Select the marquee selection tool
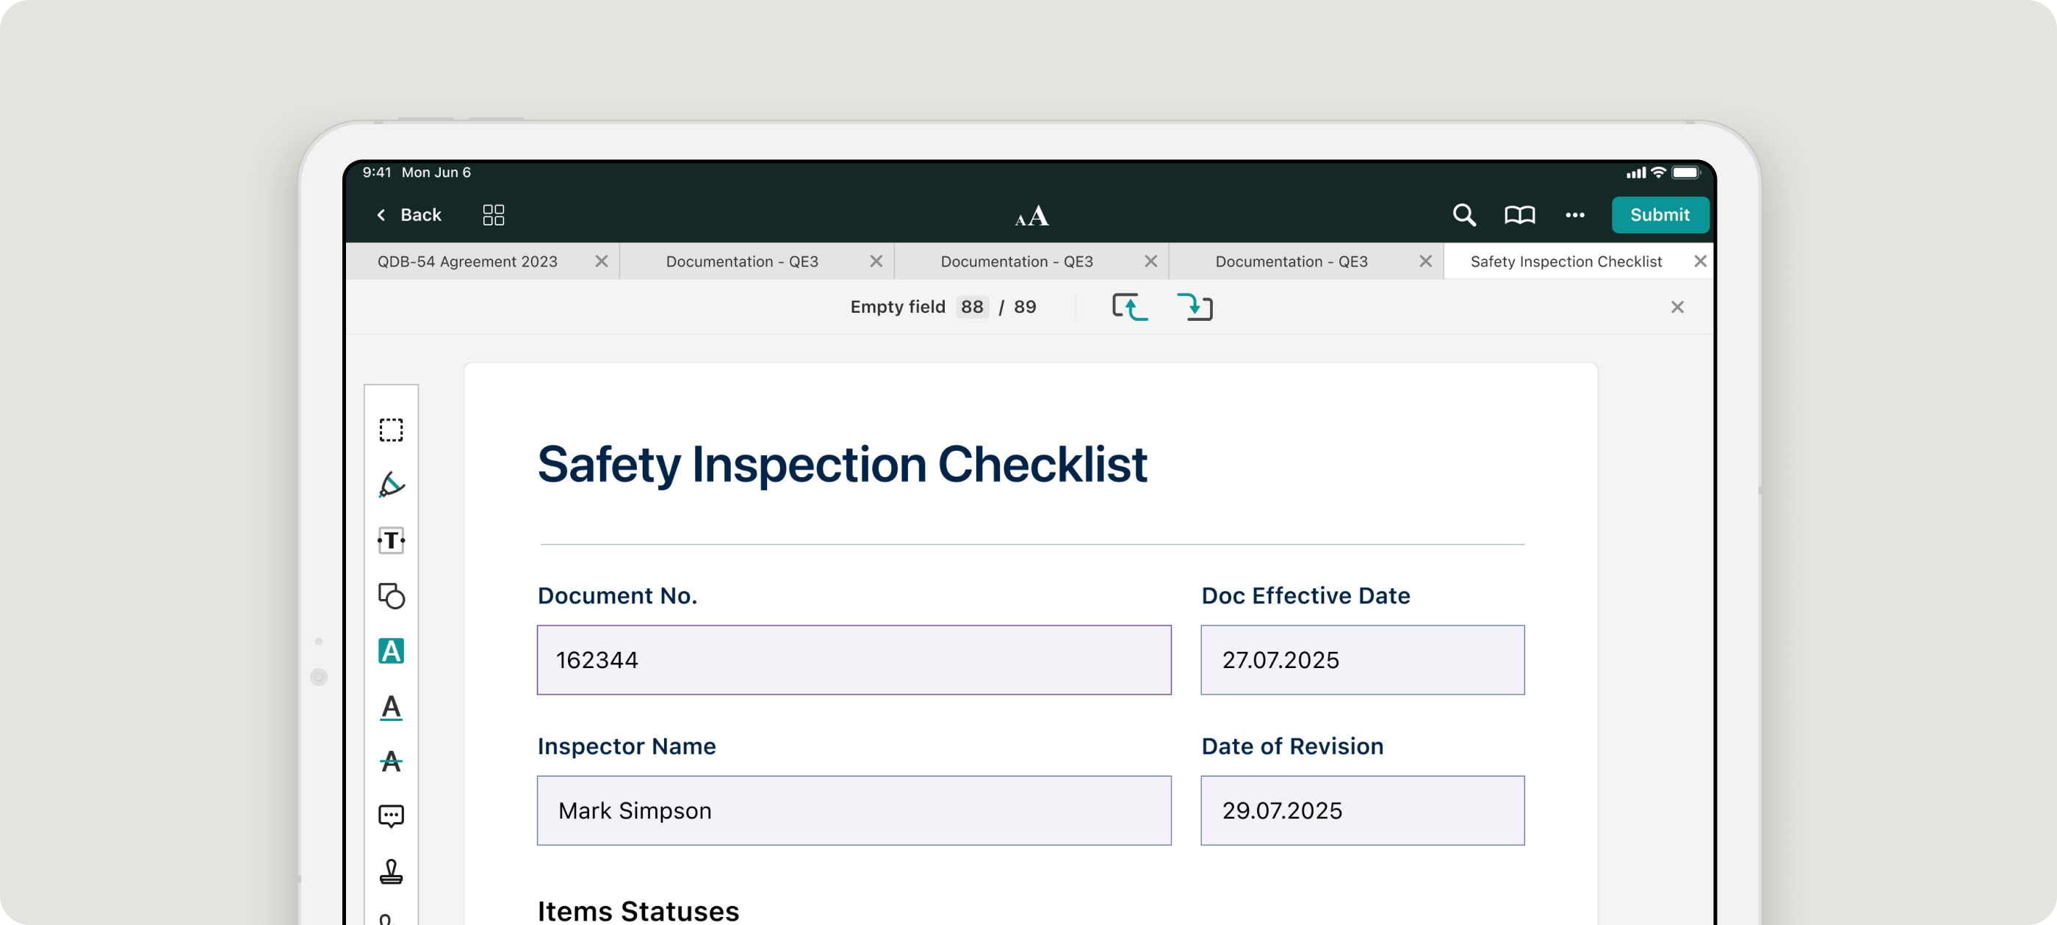The width and height of the screenshot is (2057, 925). pos(391,430)
